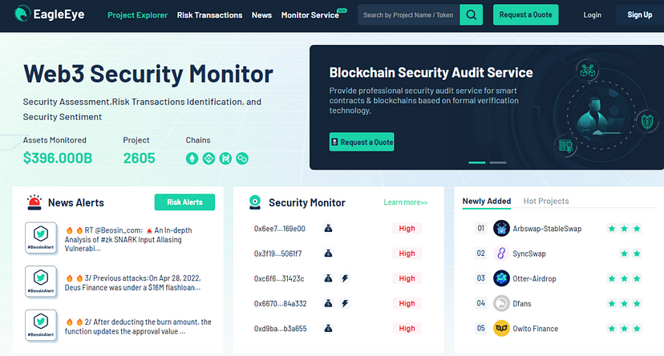Click address 0xd9ba...b3a655
664x356 pixels.
pyautogui.click(x=281, y=328)
